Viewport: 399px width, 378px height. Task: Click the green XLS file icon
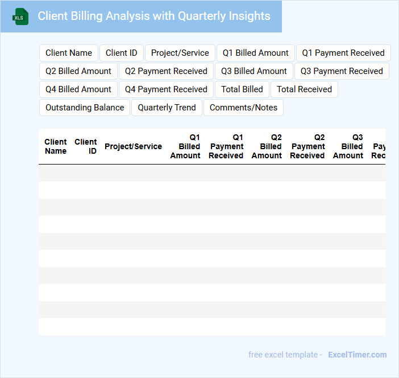pyautogui.click(x=21, y=17)
